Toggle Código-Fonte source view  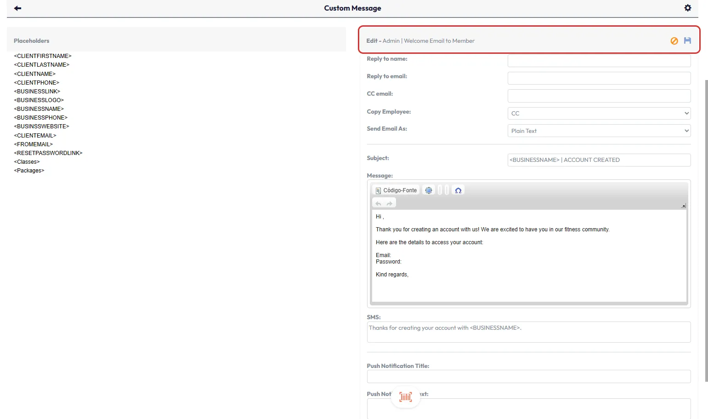(396, 190)
